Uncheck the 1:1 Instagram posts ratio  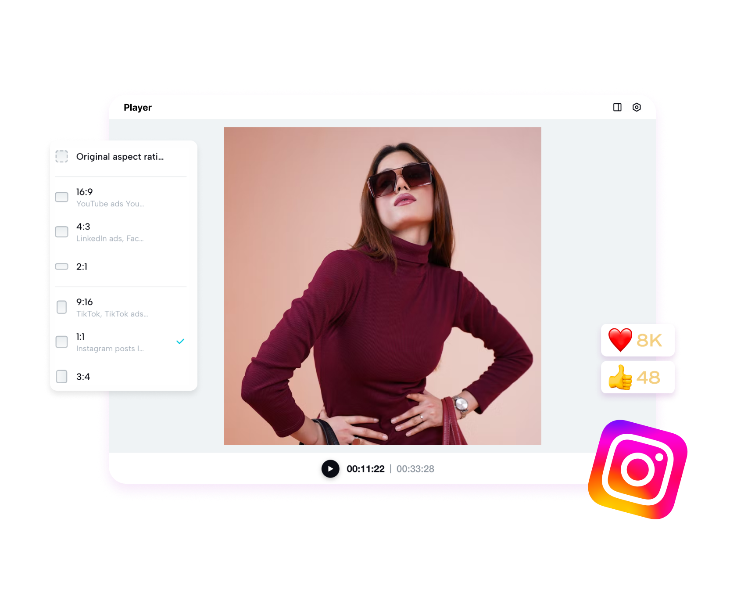point(61,342)
